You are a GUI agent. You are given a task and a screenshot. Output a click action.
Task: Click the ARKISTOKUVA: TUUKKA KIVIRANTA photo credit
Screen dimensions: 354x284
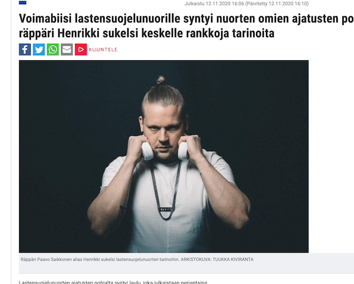(217, 259)
